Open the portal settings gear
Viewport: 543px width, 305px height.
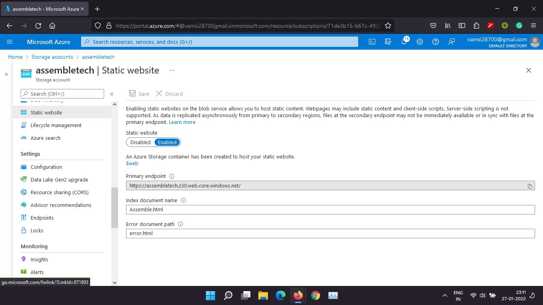click(420, 41)
